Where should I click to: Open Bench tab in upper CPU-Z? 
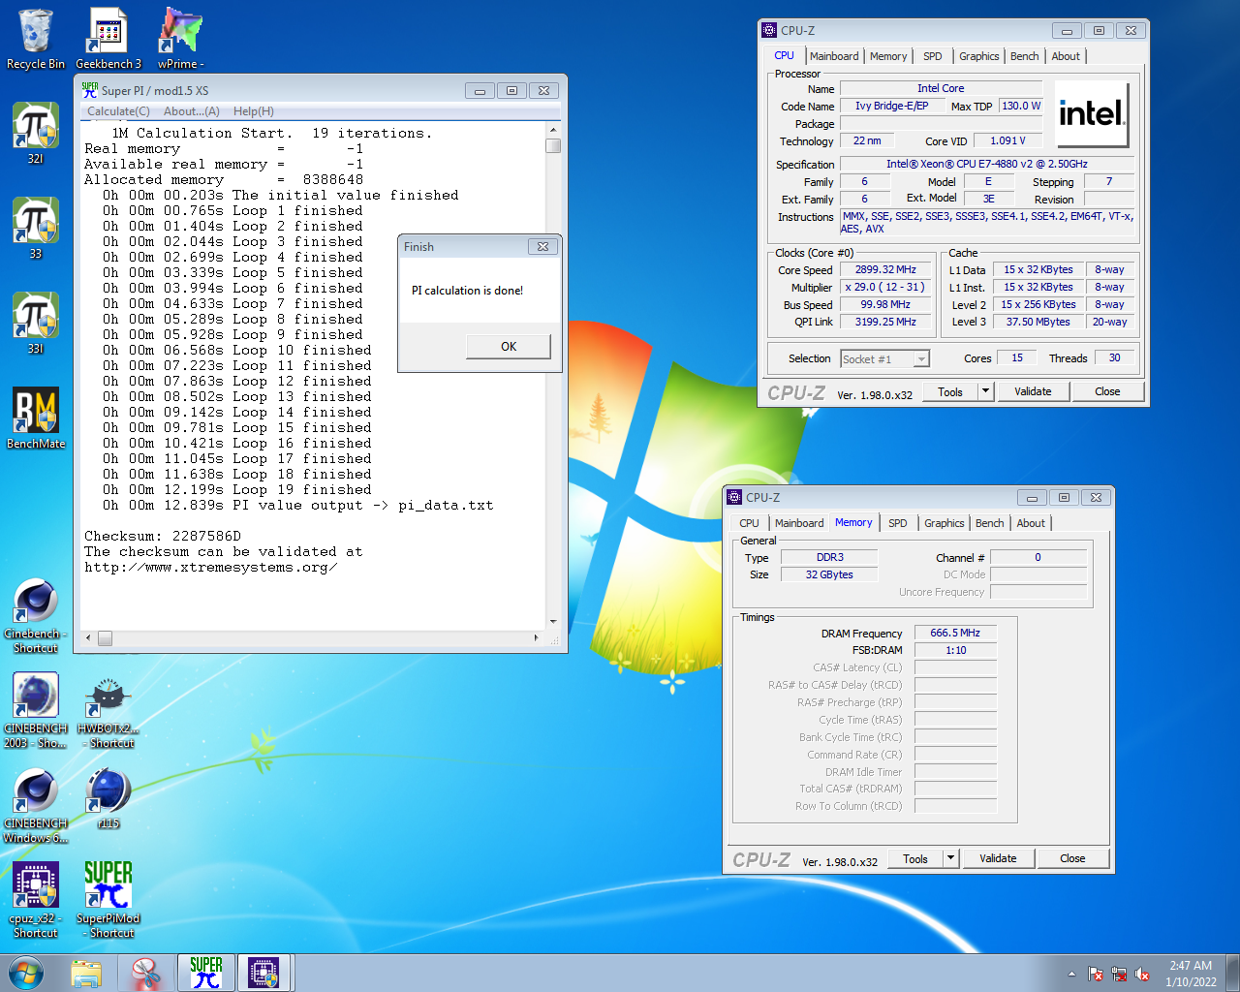click(1025, 56)
